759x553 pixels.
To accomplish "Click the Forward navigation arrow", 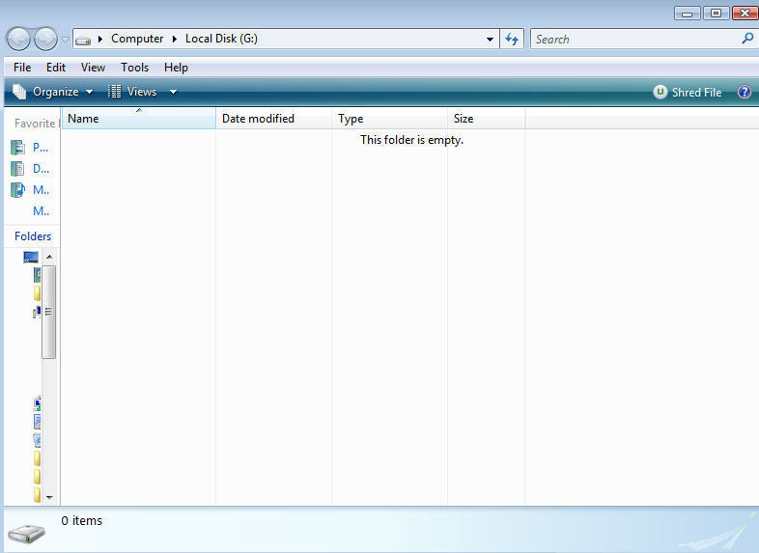I will tap(46, 39).
